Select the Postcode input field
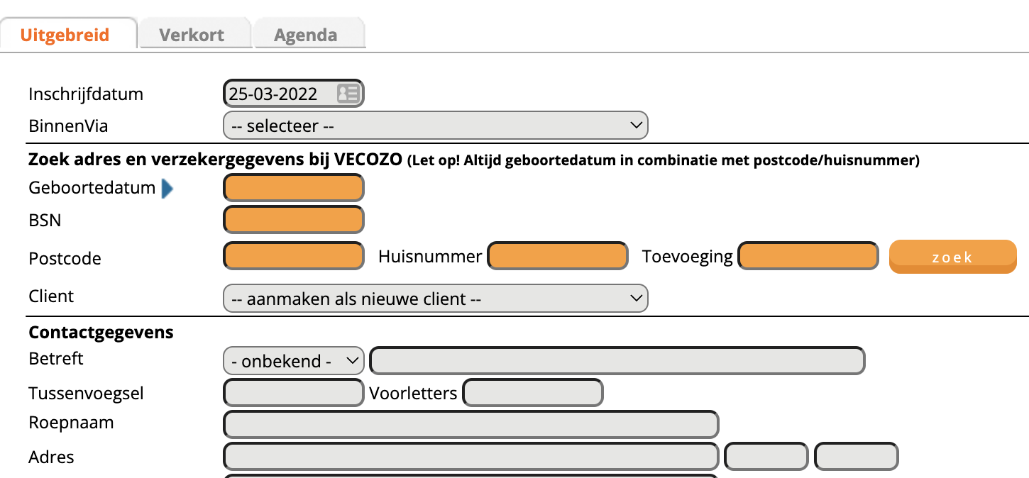This screenshot has height=478, width=1029. pyautogui.click(x=293, y=256)
